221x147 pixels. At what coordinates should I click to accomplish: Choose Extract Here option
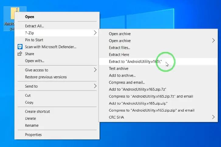click(x=158, y=55)
